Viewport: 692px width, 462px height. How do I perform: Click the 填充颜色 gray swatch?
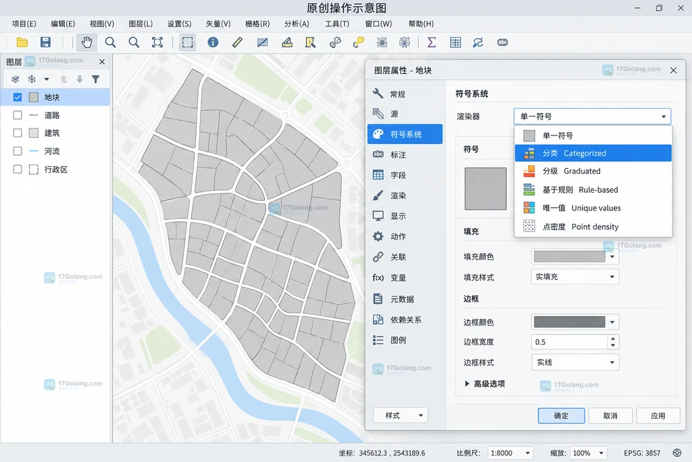pos(569,256)
